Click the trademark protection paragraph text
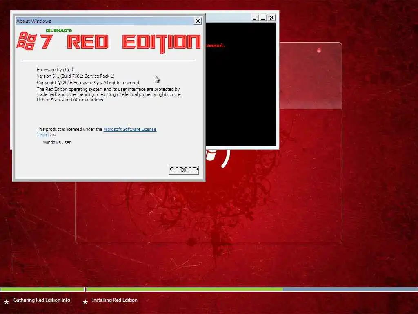 109,94
